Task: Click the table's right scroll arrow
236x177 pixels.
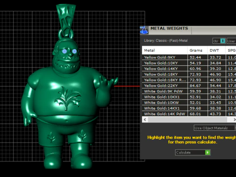Action: 234,119
